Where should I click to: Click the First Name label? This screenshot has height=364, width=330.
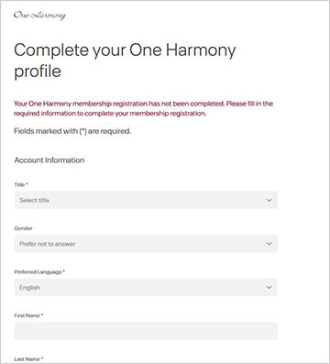pyautogui.click(x=28, y=315)
